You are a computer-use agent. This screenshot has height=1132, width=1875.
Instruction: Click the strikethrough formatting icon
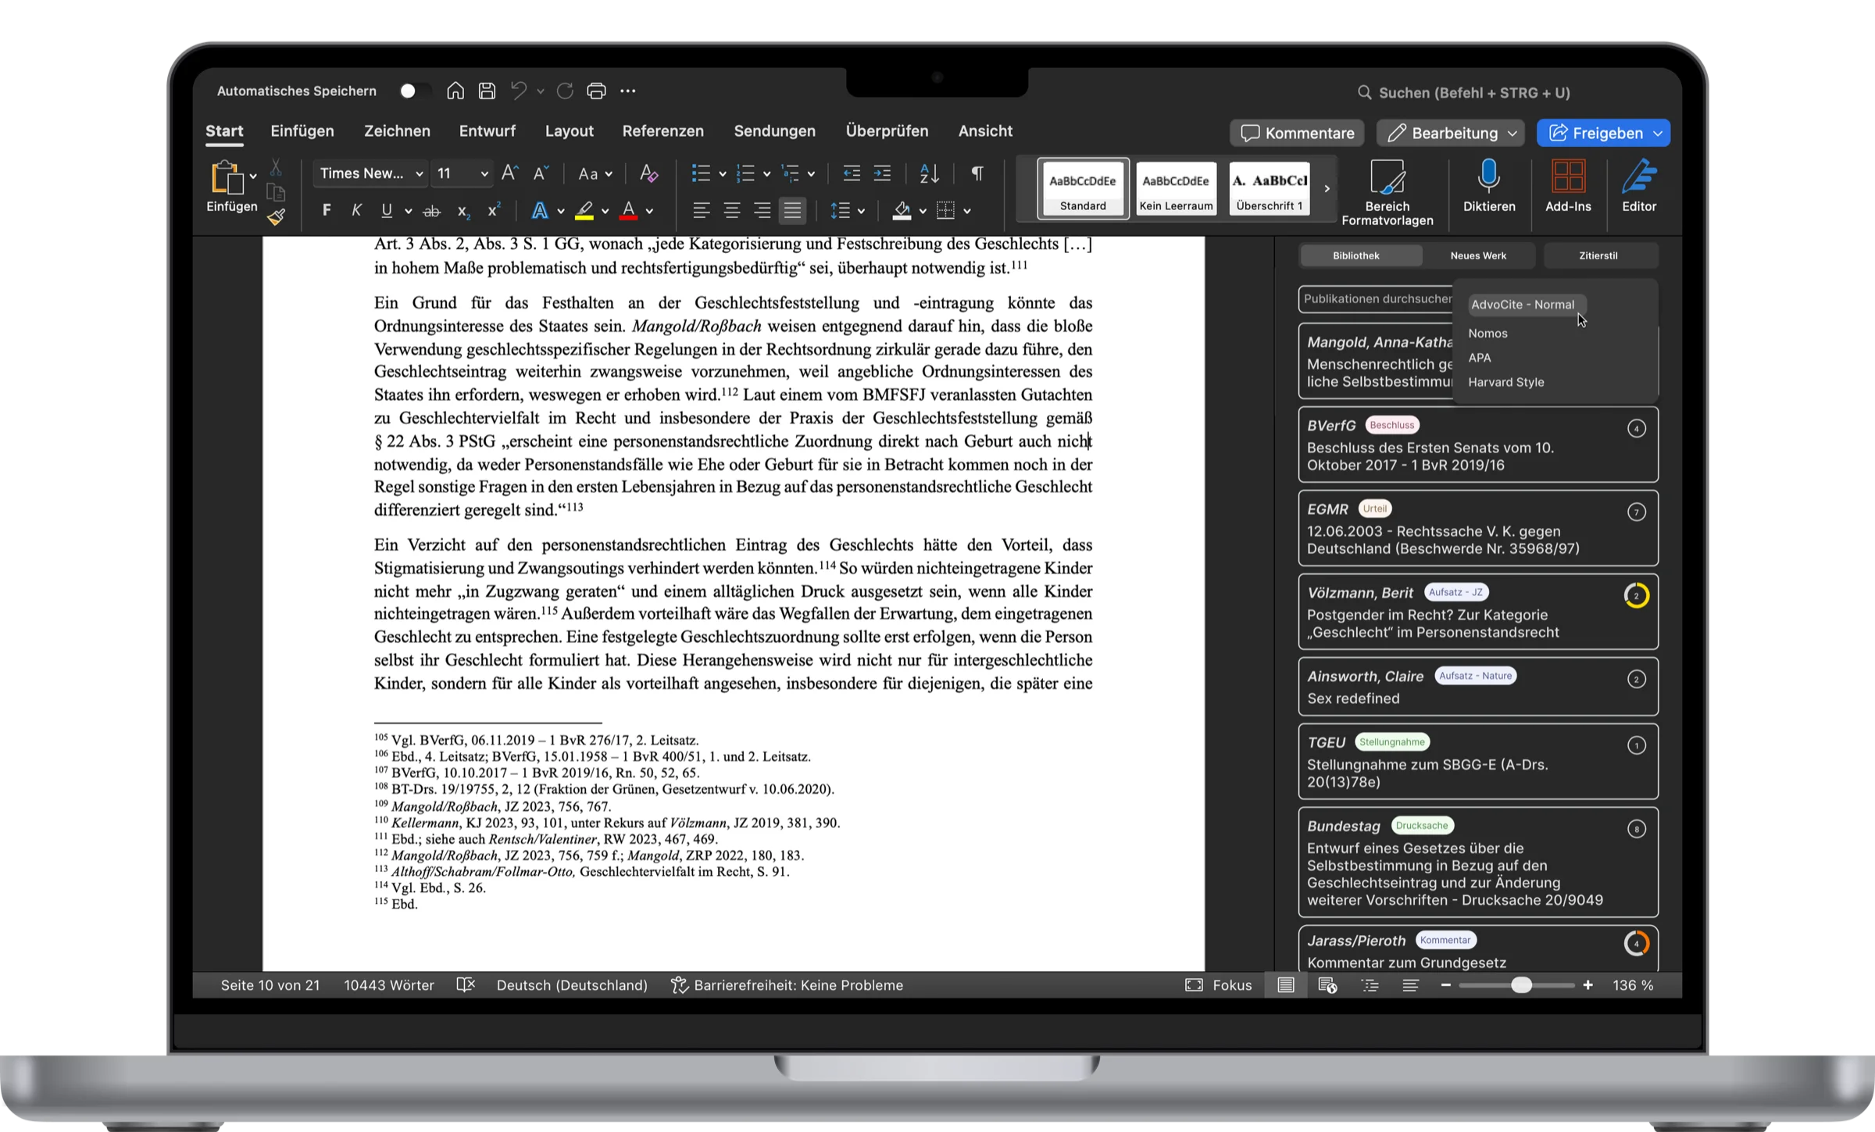coord(431,211)
